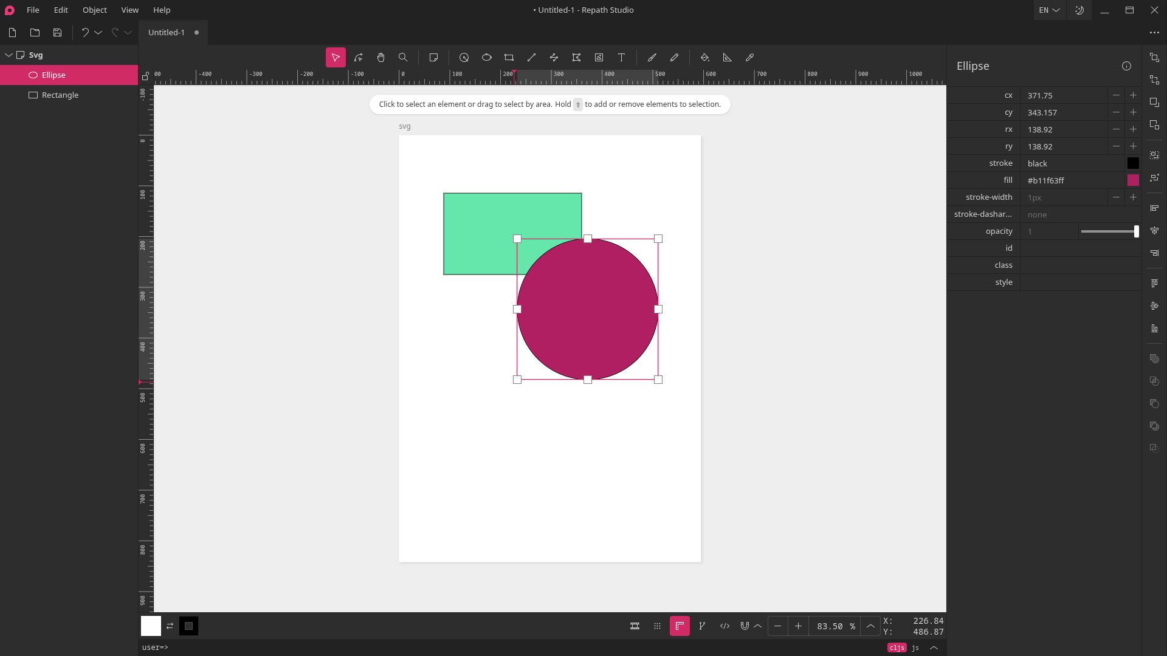Pick the Eyedropper tool
The height and width of the screenshot is (656, 1167).
pos(749,58)
